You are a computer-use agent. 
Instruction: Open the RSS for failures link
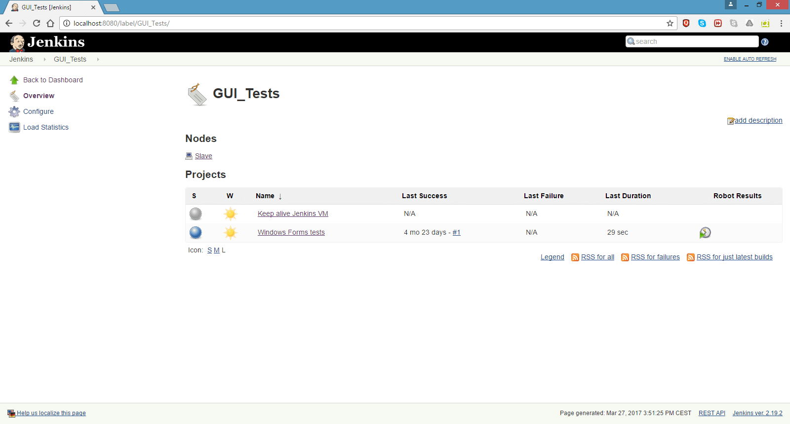tap(655, 257)
